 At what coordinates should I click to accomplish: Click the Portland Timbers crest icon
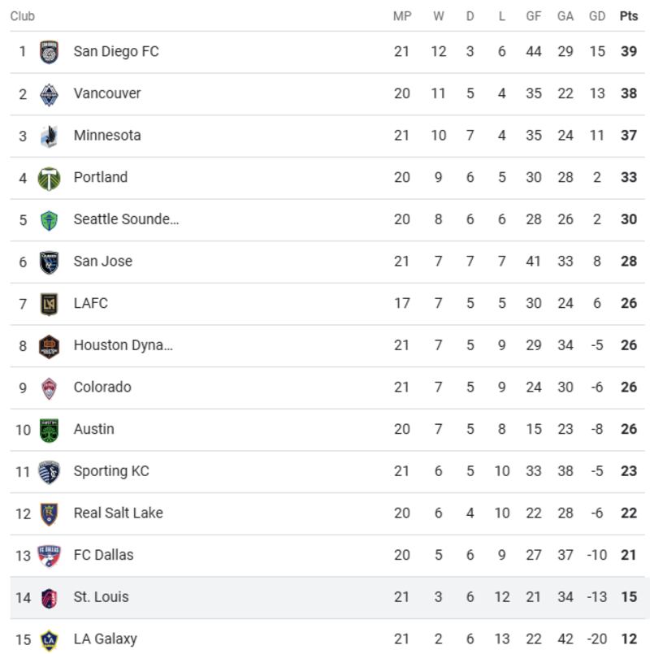[50, 178]
